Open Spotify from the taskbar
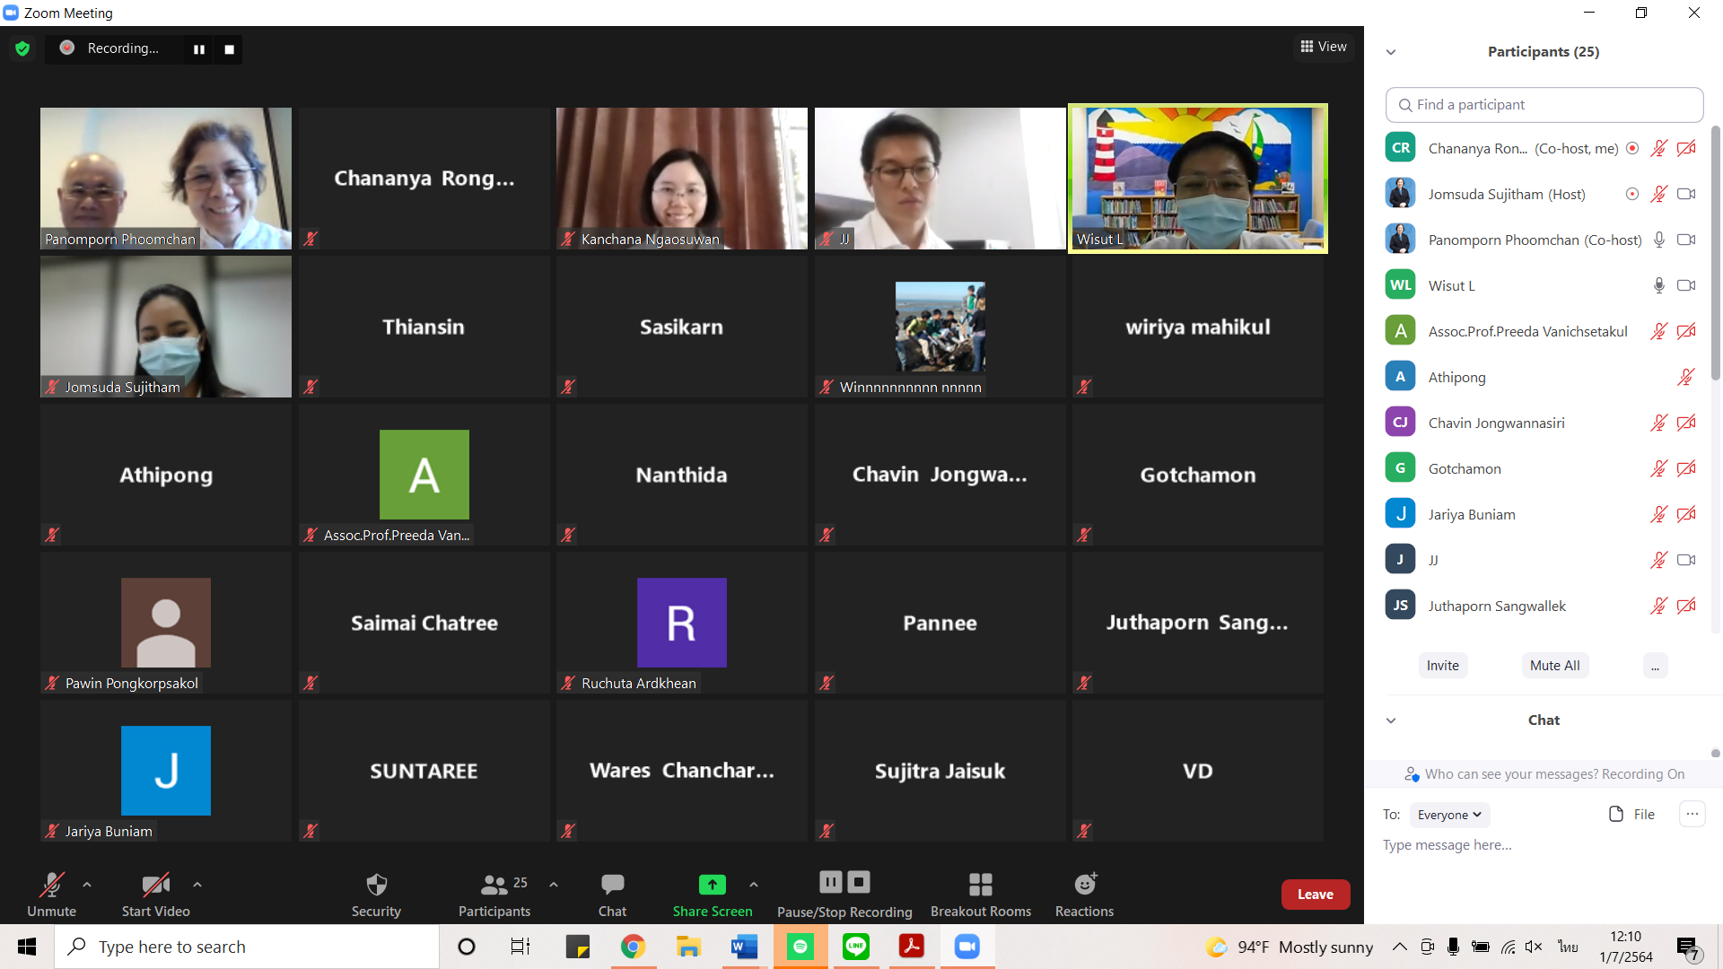The width and height of the screenshot is (1723, 969). pyautogui.click(x=800, y=947)
